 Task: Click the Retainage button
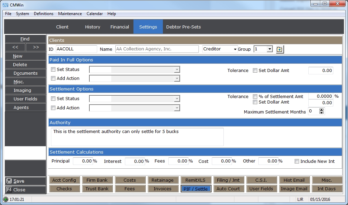pos(163,180)
